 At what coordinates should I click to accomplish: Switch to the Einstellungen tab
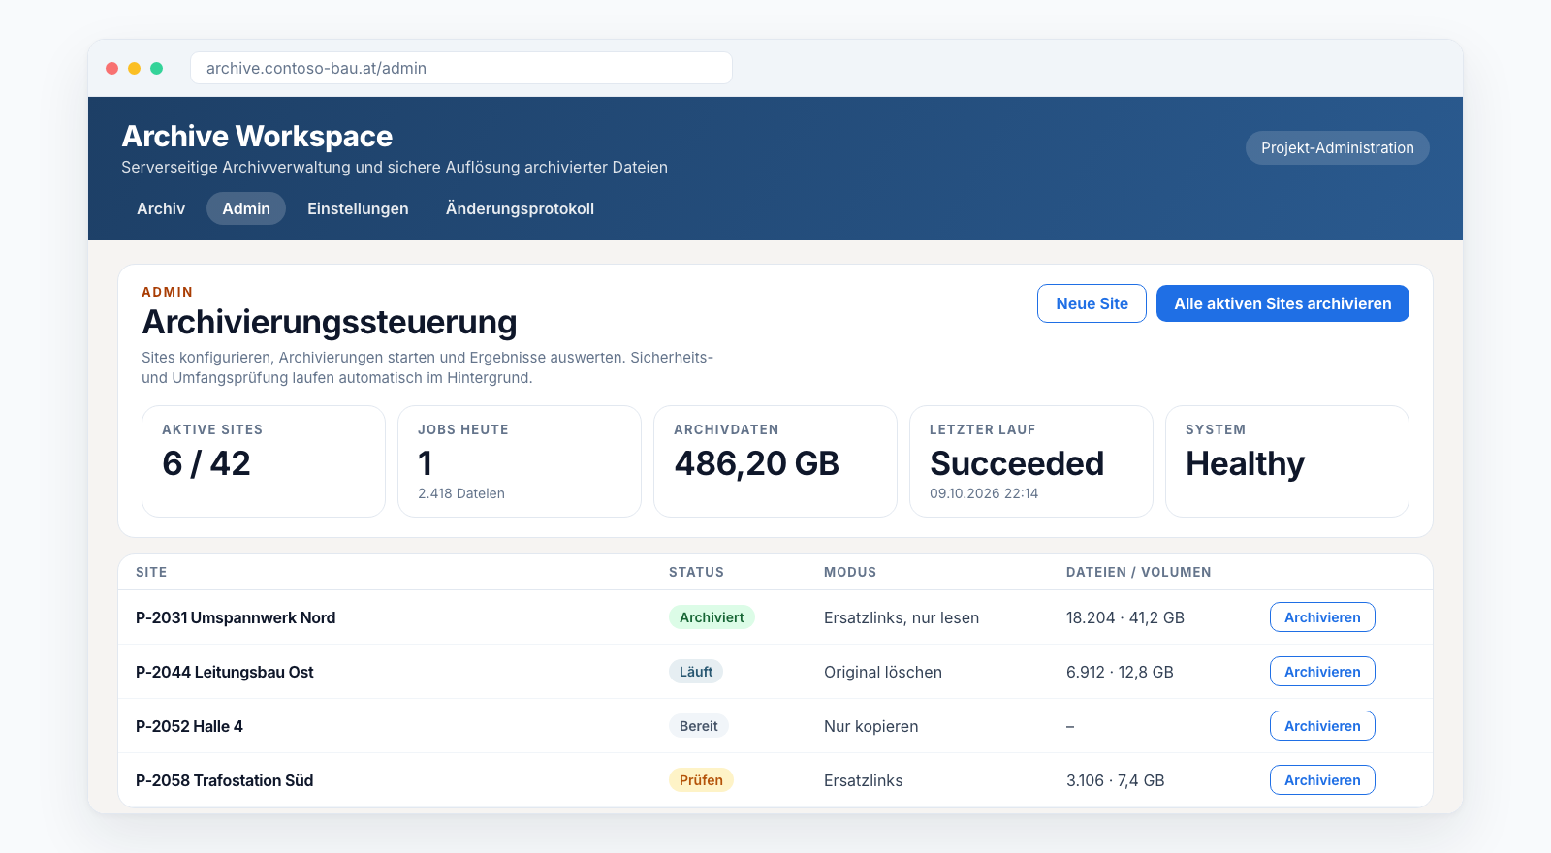point(358,208)
